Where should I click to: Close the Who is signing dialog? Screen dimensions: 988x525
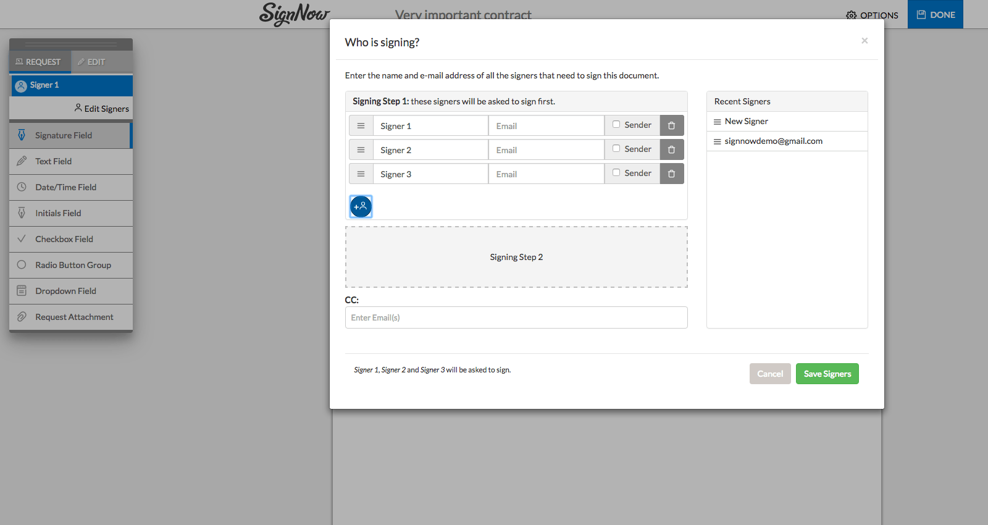click(x=864, y=41)
